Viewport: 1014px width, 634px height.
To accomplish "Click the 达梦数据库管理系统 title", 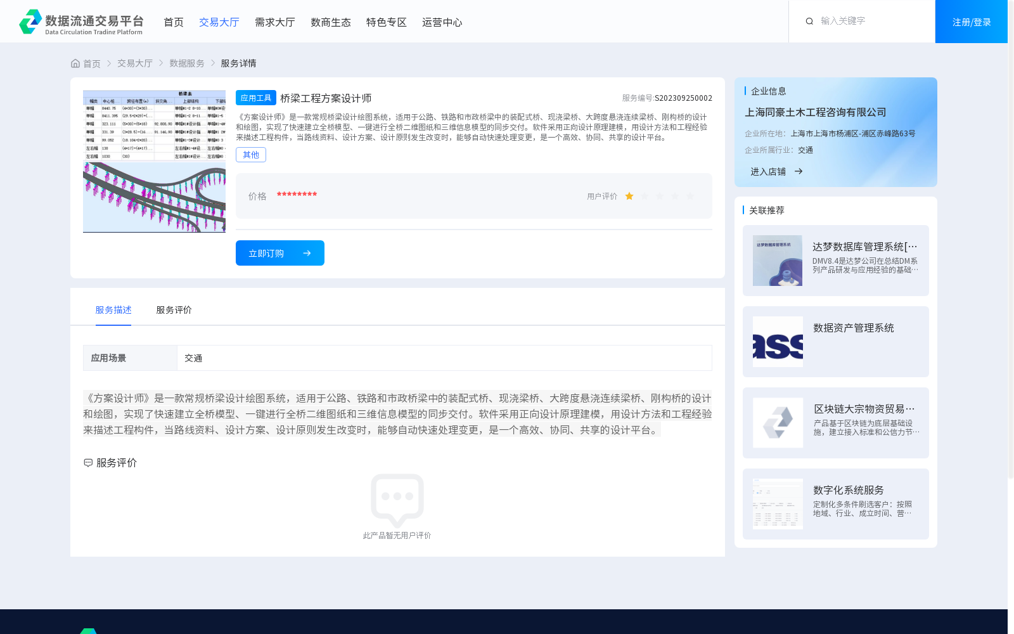I will [x=865, y=247].
